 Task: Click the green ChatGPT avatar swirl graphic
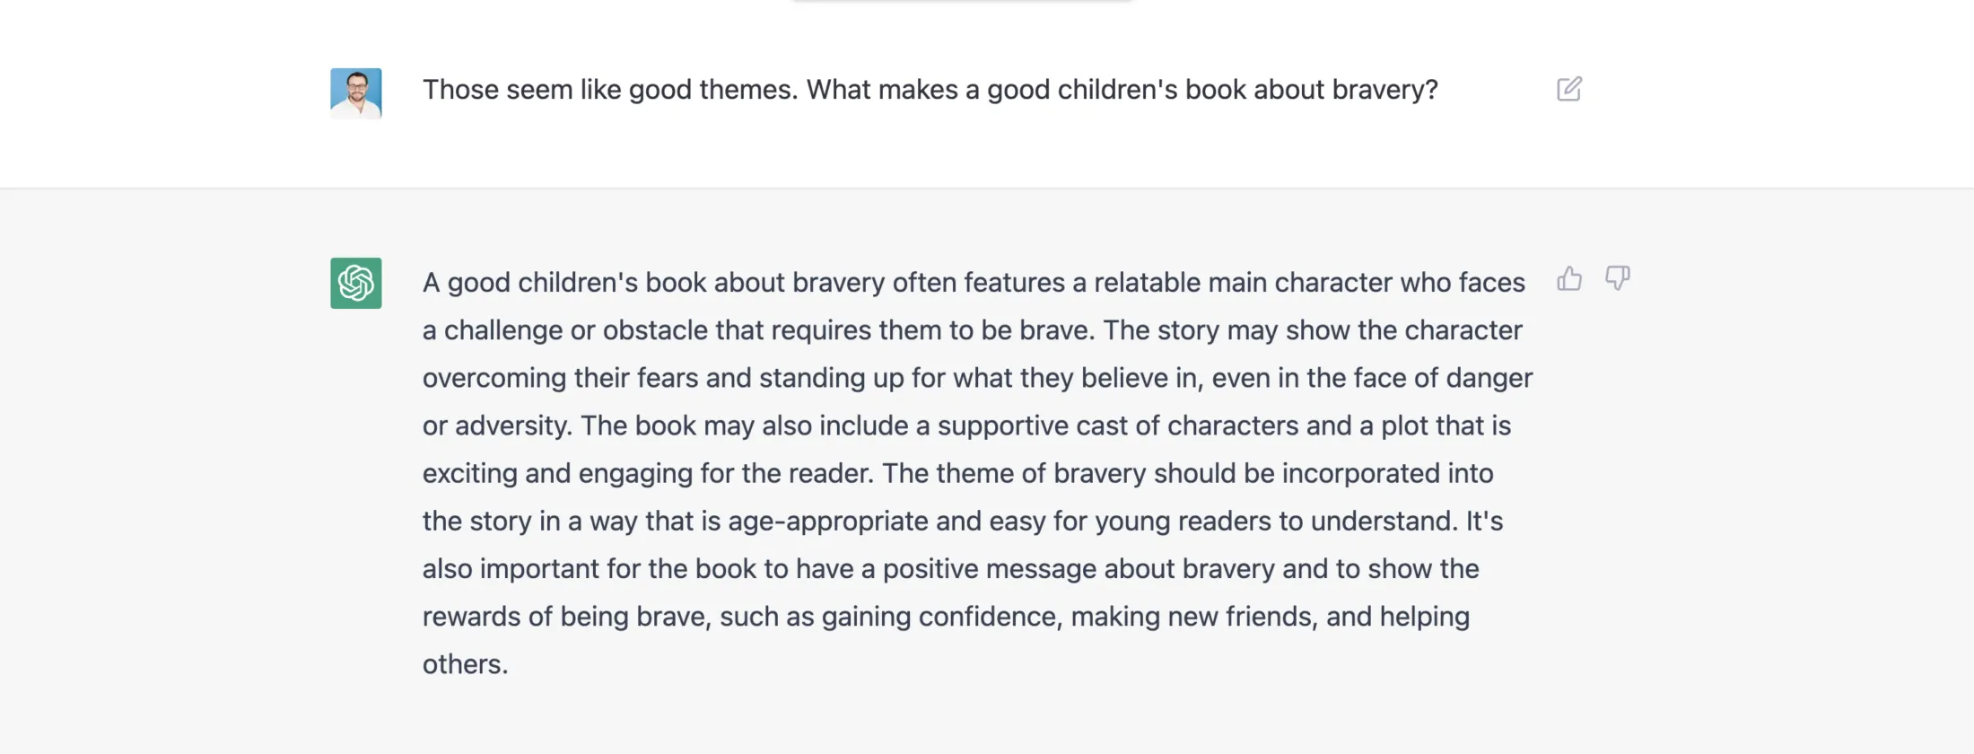356,283
